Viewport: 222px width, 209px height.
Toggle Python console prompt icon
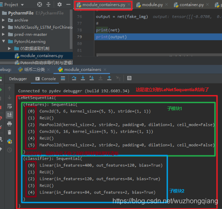point(9,141)
